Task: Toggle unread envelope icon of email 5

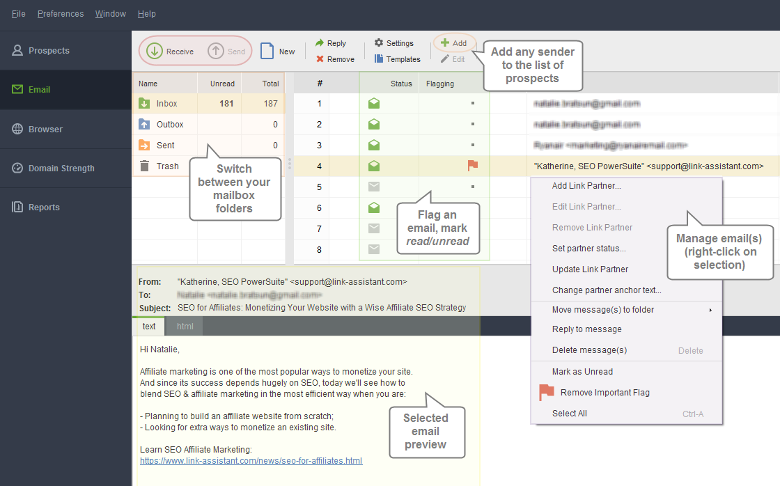Action: [x=374, y=187]
